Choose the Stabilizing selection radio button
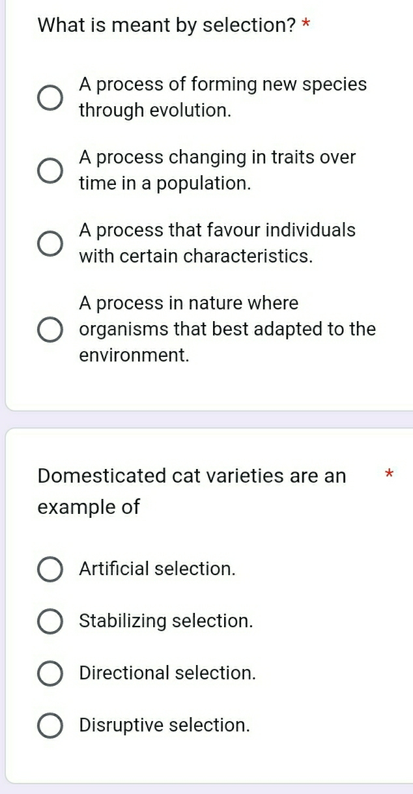 click(50, 621)
